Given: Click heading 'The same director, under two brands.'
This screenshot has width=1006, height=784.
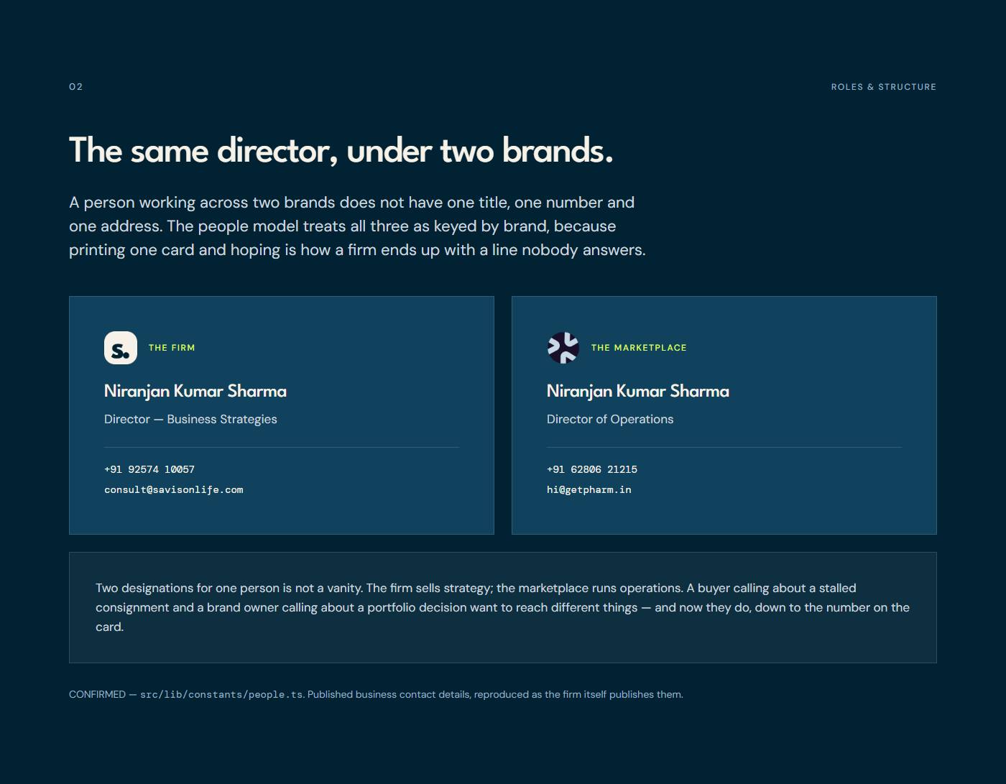Looking at the screenshot, I should pyautogui.click(x=341, y=151).
